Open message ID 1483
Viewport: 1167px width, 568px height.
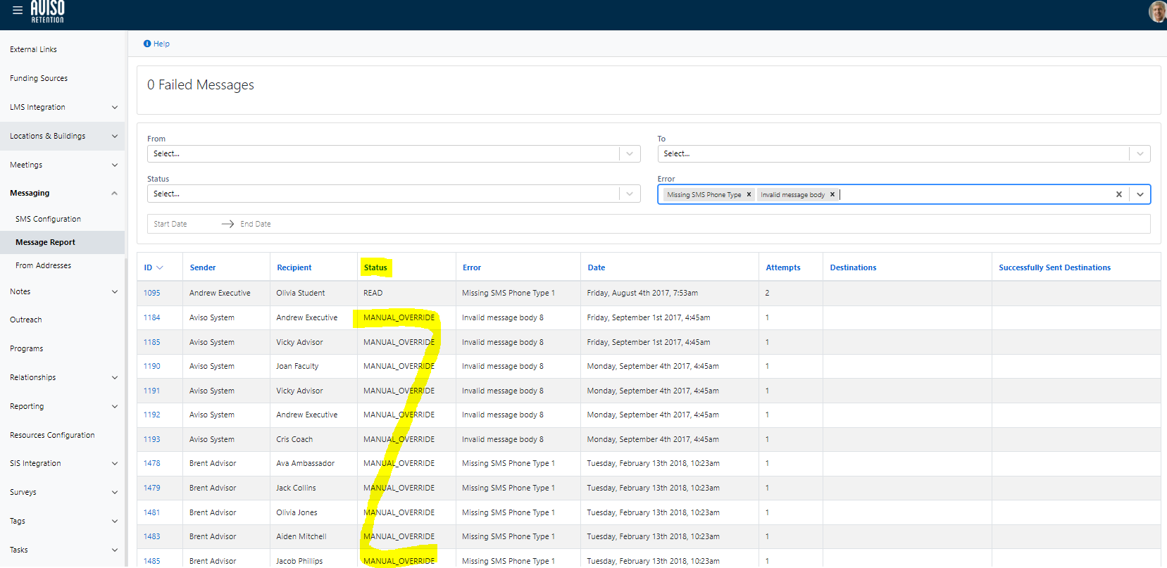[152, 536]
